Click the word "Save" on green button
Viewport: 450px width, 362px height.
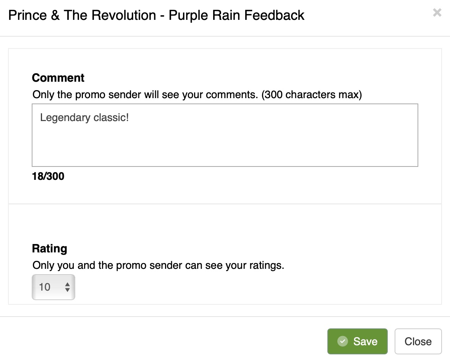365,341
